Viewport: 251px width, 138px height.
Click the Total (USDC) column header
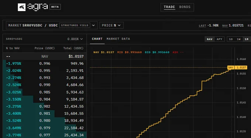coord(73,48)
